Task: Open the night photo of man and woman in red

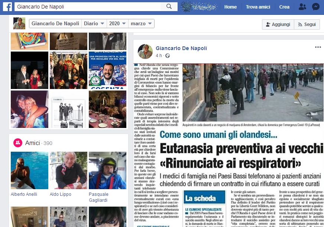Action: coord(30,70)
